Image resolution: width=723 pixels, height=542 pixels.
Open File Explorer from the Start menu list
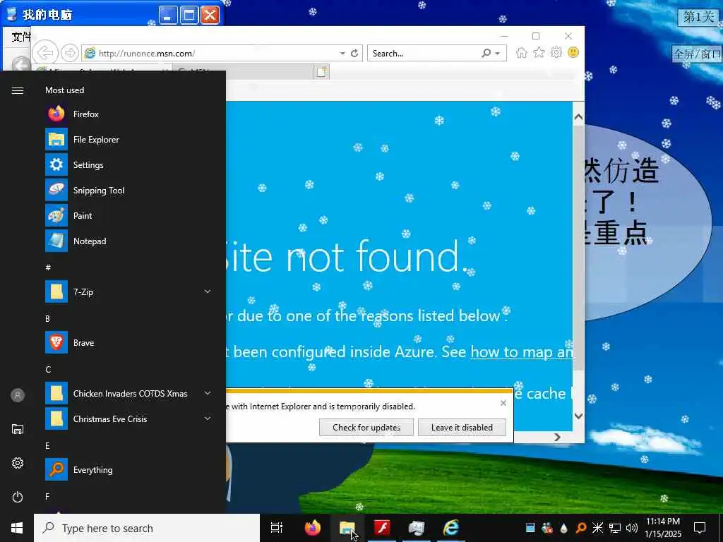click(129, 139)
